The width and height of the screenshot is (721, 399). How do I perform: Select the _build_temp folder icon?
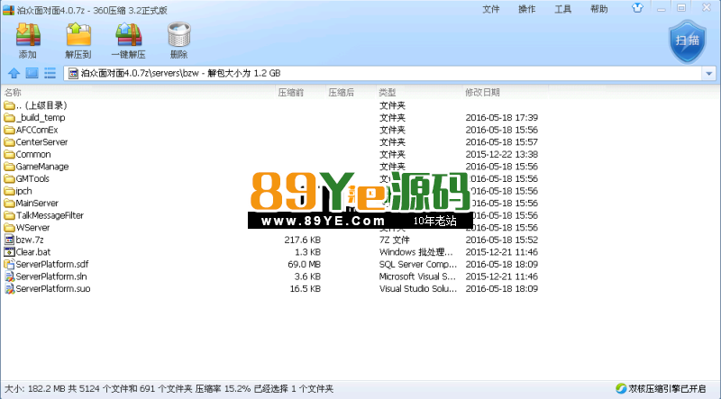(x=9, y=118)
